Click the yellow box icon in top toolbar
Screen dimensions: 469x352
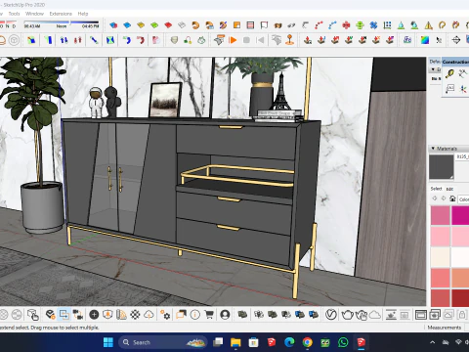141,25
